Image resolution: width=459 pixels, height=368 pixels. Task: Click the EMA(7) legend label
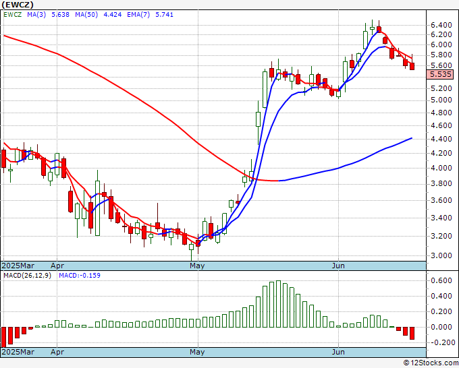(x=138, y=15)
